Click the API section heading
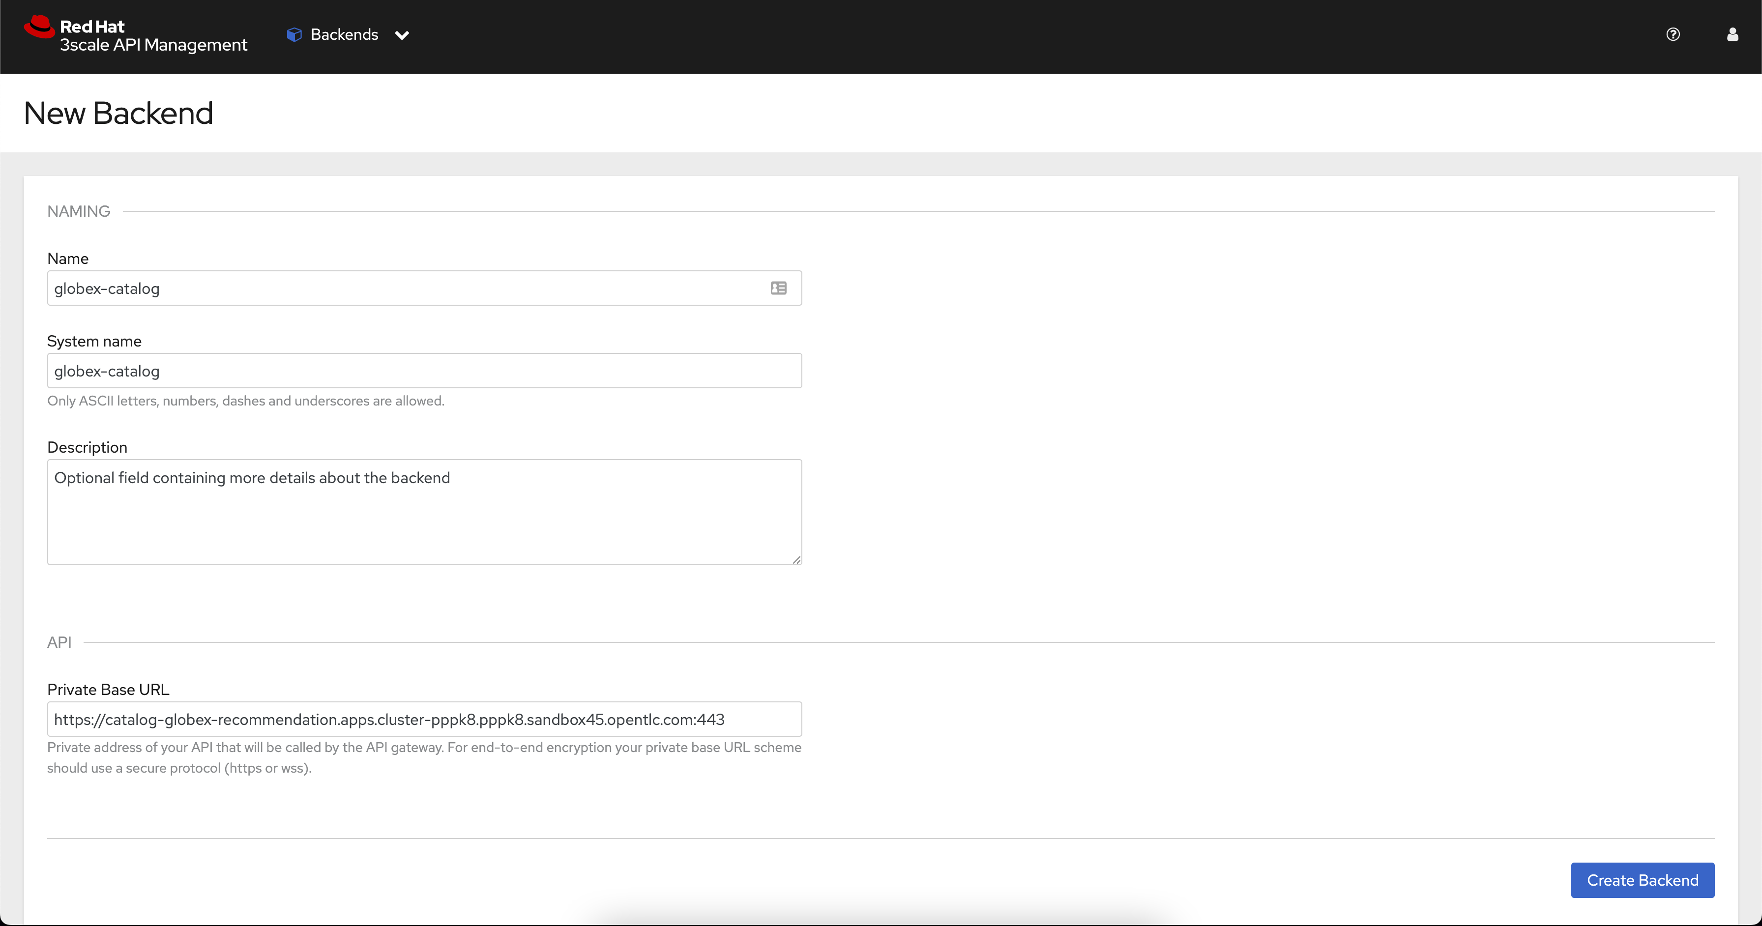The width and height of the screenshot is (1762, 926). (x=59, y=642)
